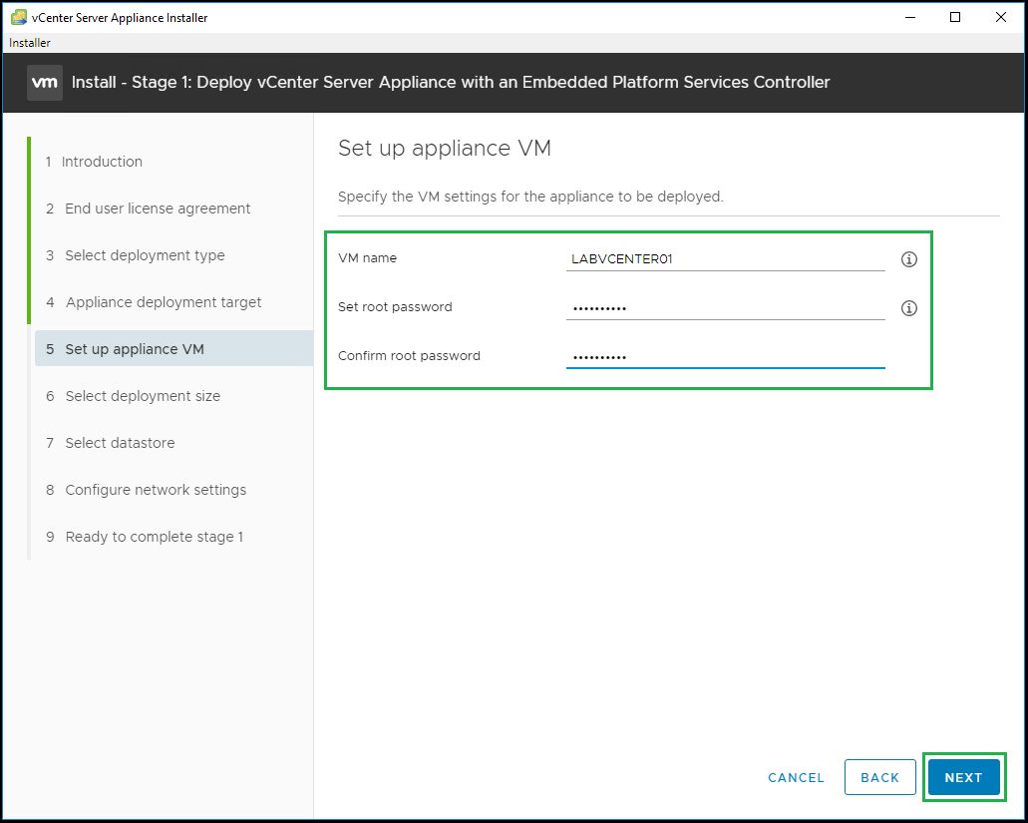Return to Appliance deployment target step
Screen dimensions: 1028x823
click(163, 302)
